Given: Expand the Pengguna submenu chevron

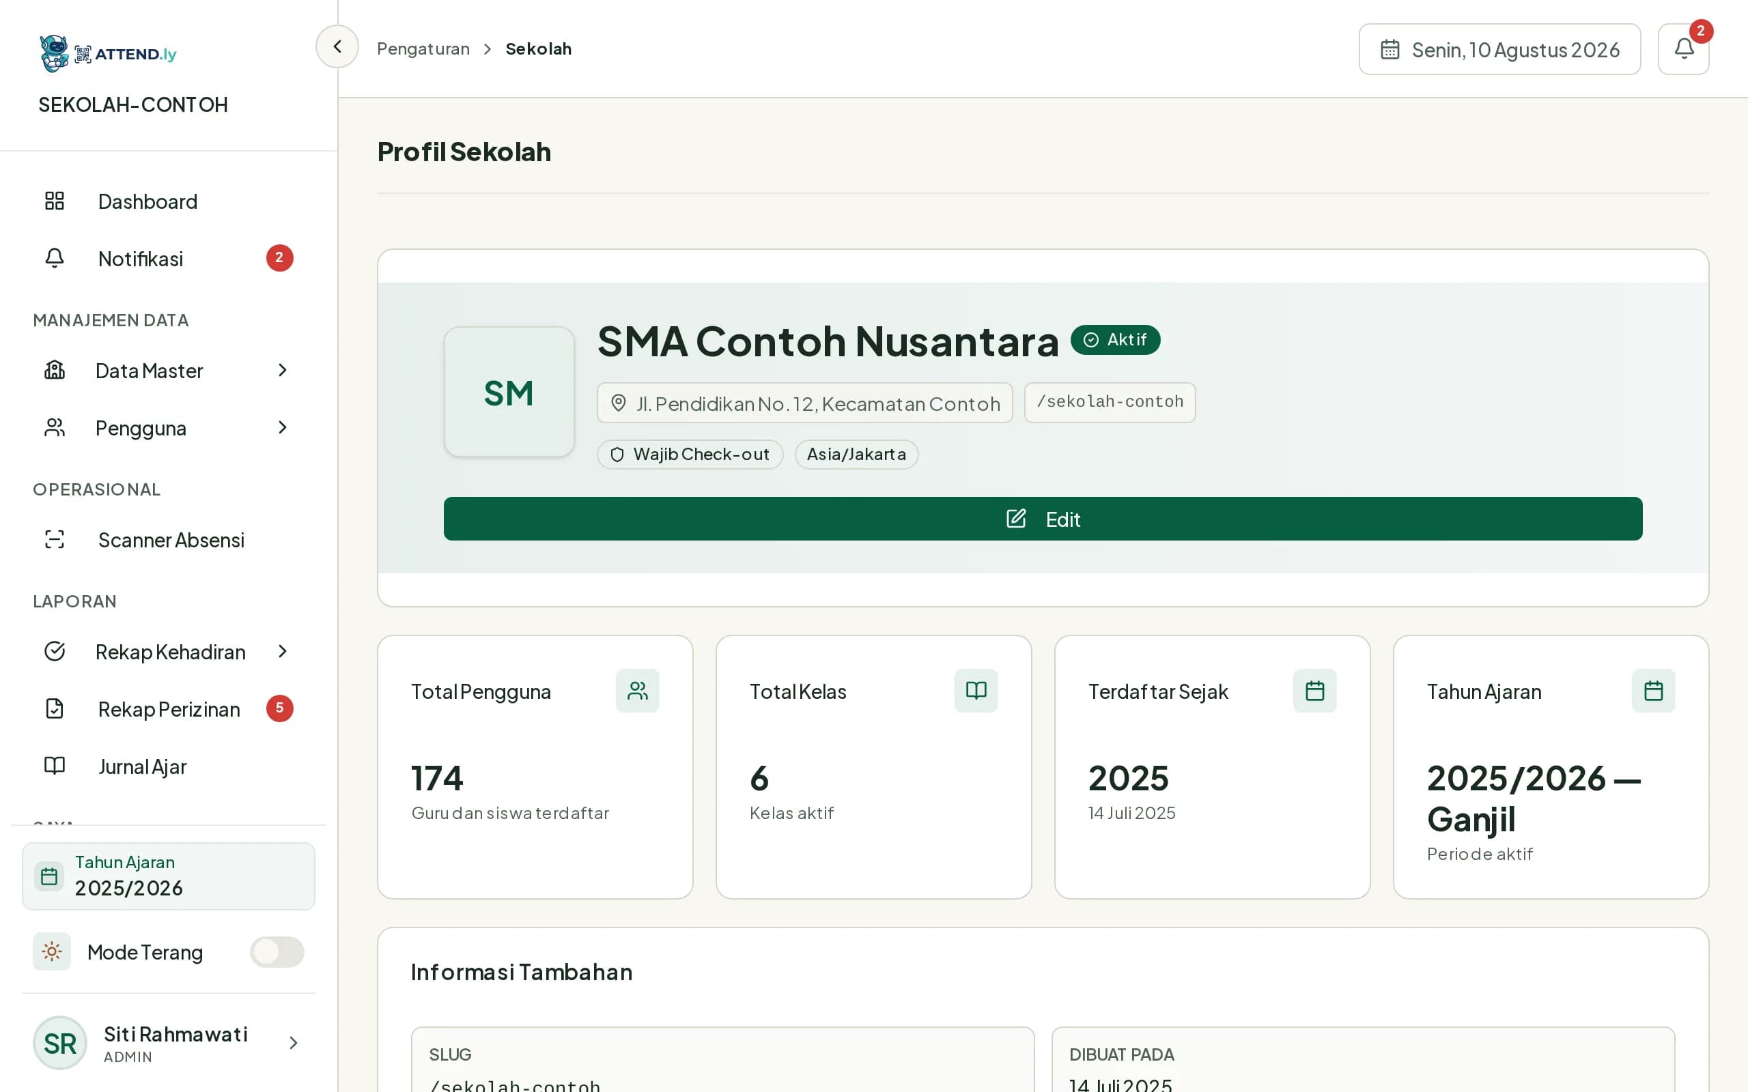Looking at the screenshot, I should (x=283, y=427).
